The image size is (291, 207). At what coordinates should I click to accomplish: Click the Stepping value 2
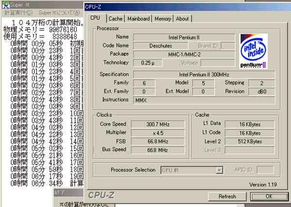[x=262, y=83]
